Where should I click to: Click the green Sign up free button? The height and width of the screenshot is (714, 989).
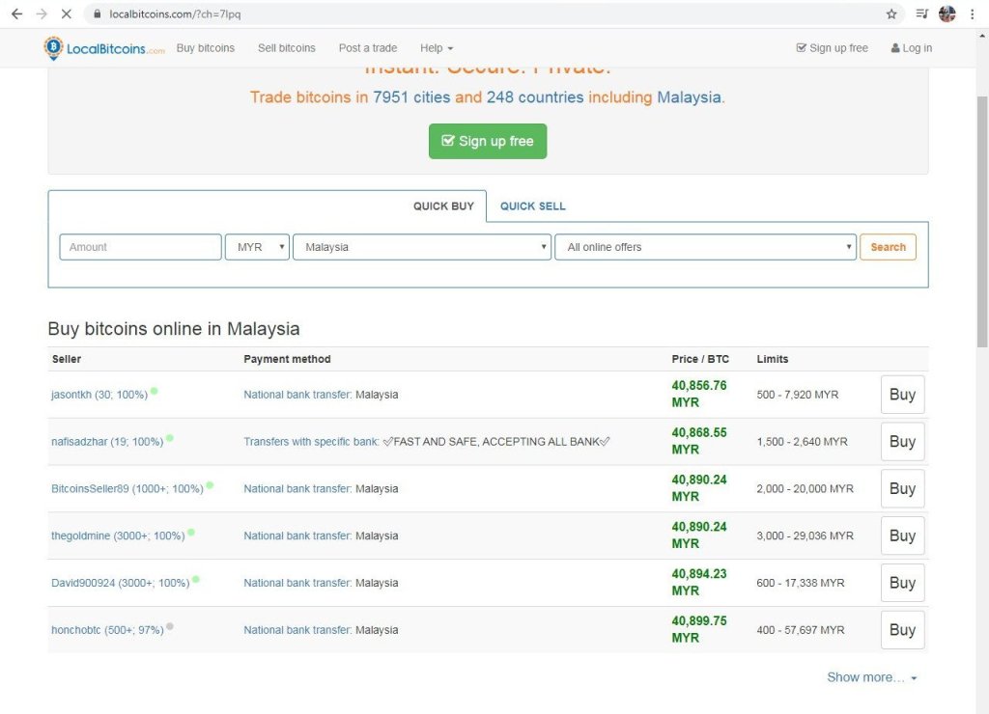tap(488, 141)
